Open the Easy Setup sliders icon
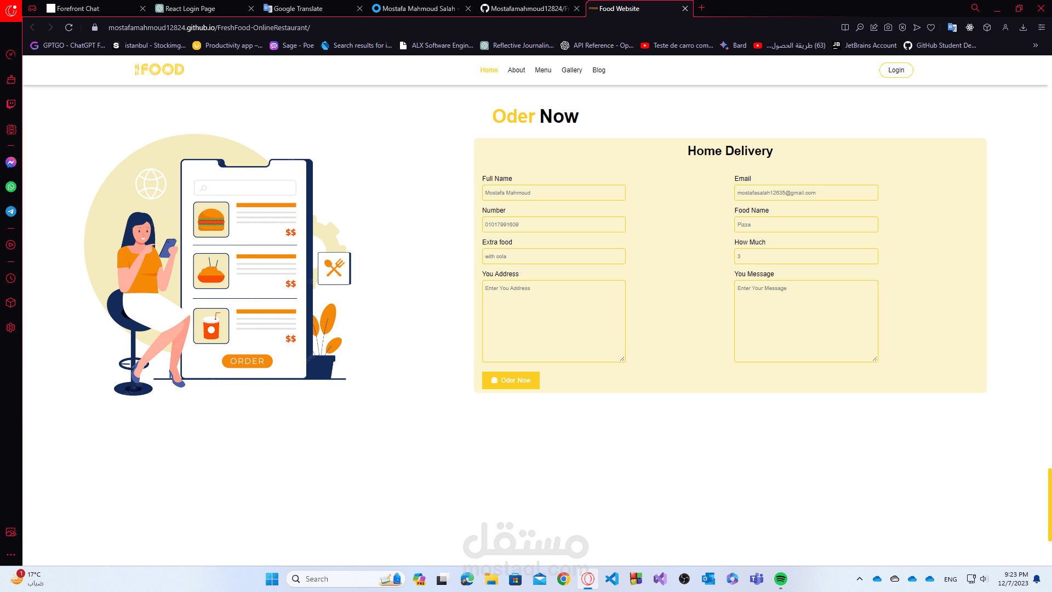This screenshot has height=592, width=1052. pyautogui.click(x=1042, y=27)
